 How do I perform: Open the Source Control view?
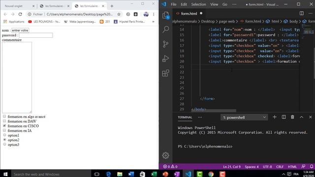coord(165,44)
